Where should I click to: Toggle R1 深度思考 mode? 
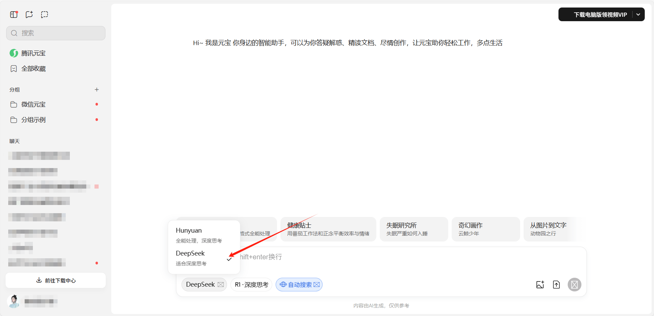point(251,285)
